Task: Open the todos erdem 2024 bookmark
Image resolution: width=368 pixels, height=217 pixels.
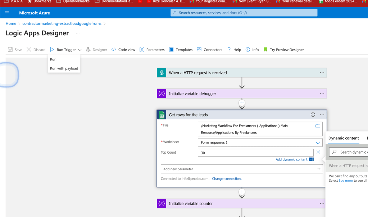Action: pos(338,1)
